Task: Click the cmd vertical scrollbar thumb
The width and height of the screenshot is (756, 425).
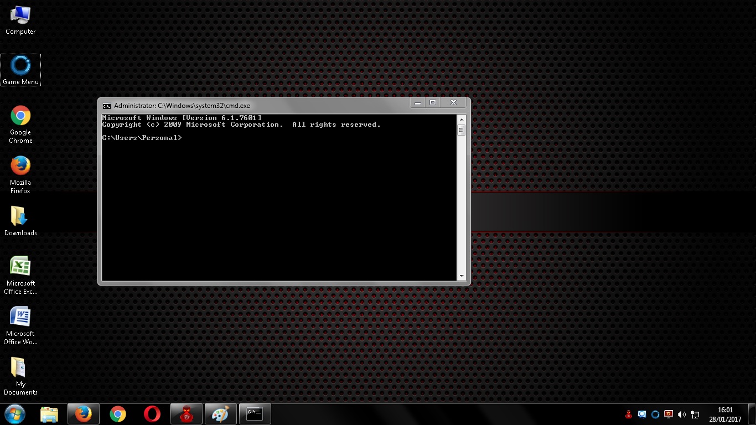Action: pyautogui.click(x=461, y=130)
